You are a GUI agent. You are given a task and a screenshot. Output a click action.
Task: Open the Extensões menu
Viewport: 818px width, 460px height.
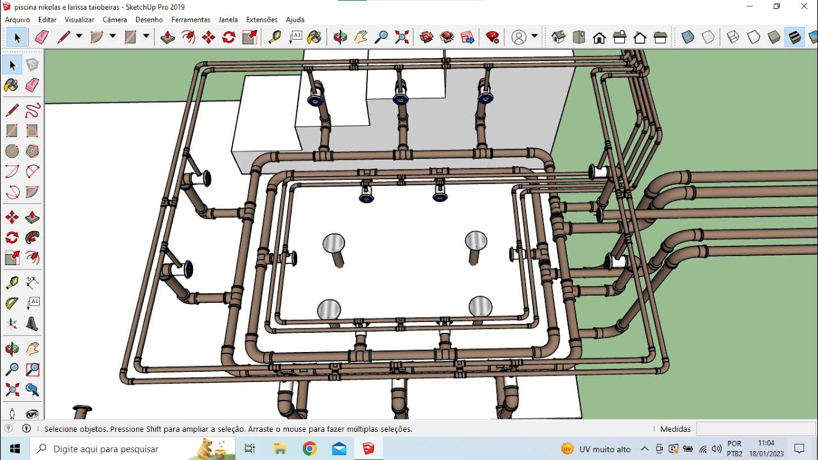(262, 20)
